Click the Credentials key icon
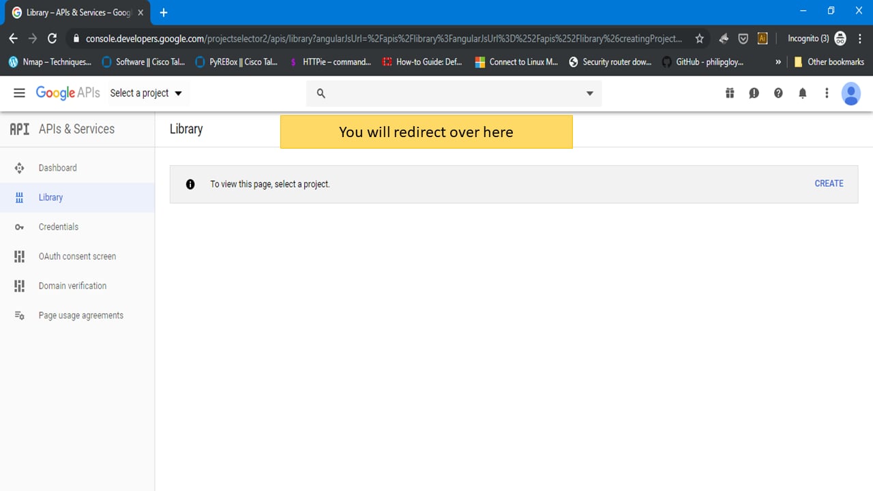Image resolution: width=873 pixels, height=491 pixels. 19,227
